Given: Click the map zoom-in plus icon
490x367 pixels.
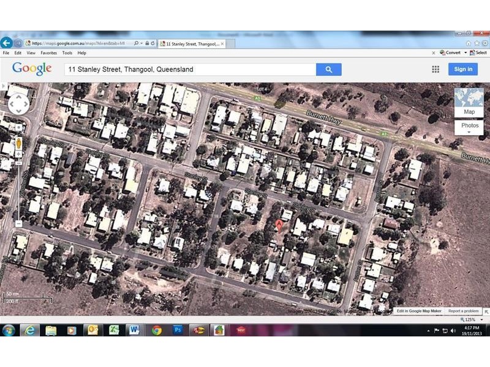Looking at the screenshot, I should pos(19,154).
